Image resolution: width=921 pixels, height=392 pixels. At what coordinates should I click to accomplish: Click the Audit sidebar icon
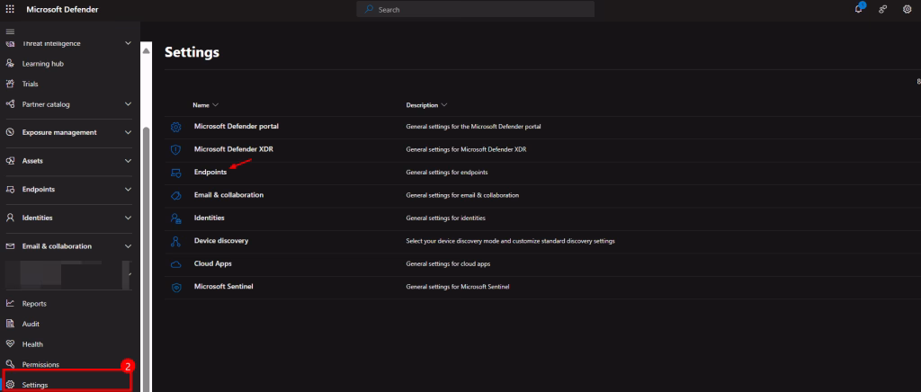[10, 324]
